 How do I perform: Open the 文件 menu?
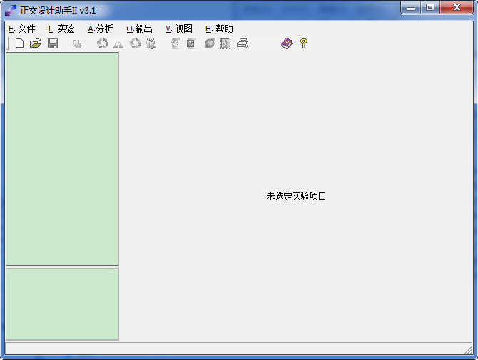(22, 29)
